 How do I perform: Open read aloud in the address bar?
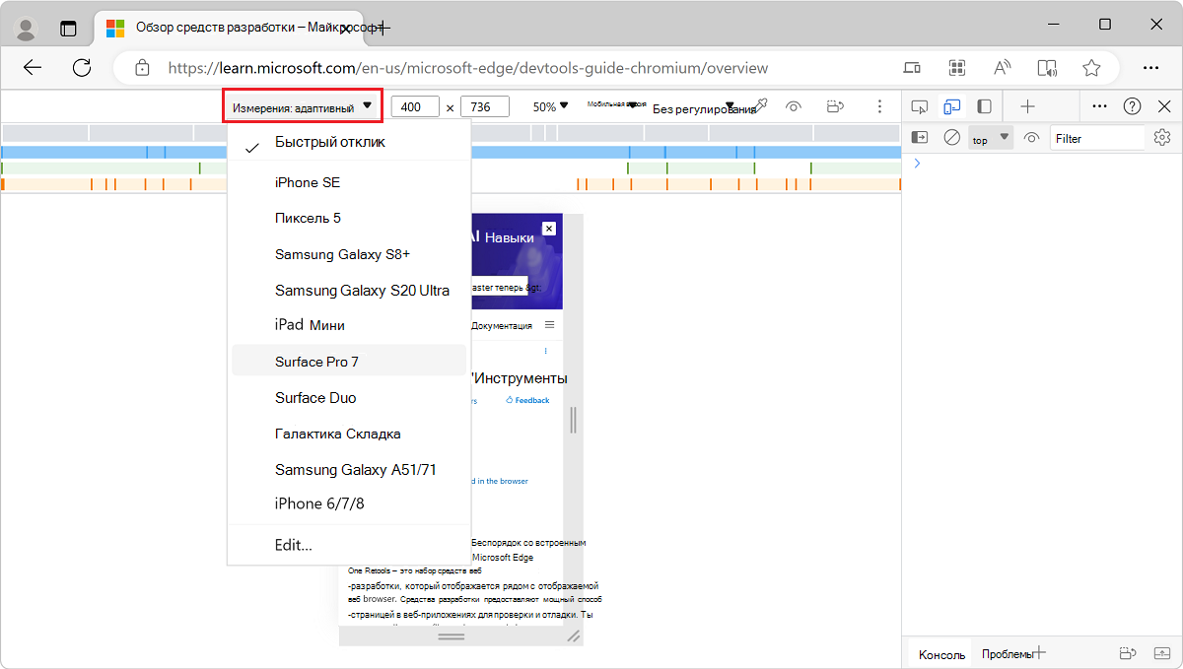tap(1002, 68)
